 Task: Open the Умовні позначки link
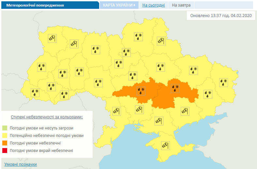pos(21,164)
